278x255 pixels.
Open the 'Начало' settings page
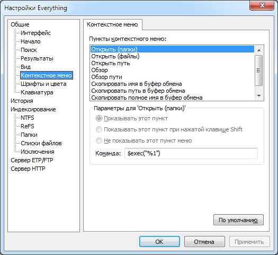coord(31,41)
